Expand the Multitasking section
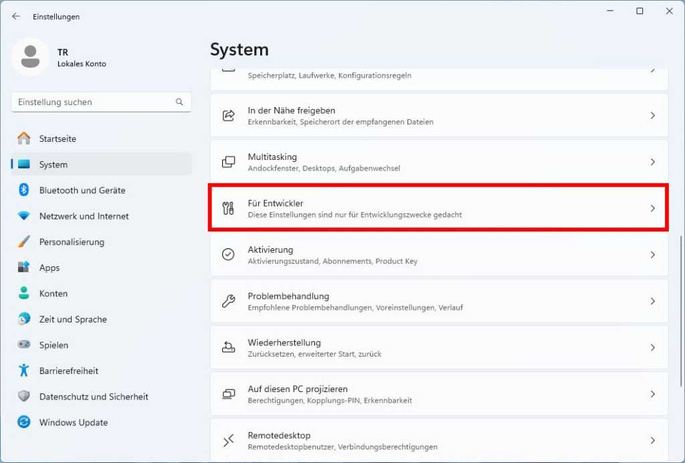 click(x=439, y=161)
